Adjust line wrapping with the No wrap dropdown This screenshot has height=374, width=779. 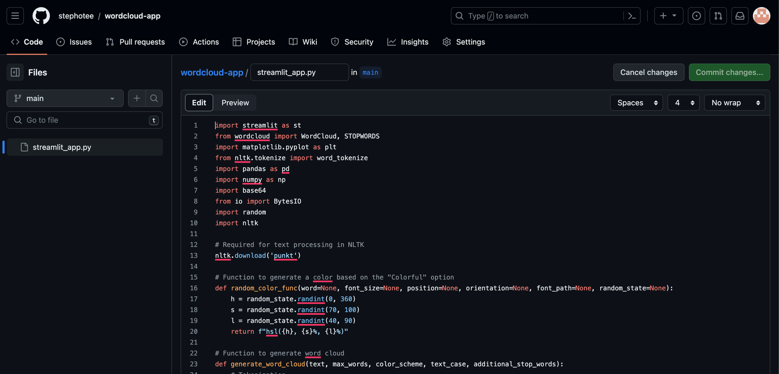pyautogui.click(x=734, y=102)
